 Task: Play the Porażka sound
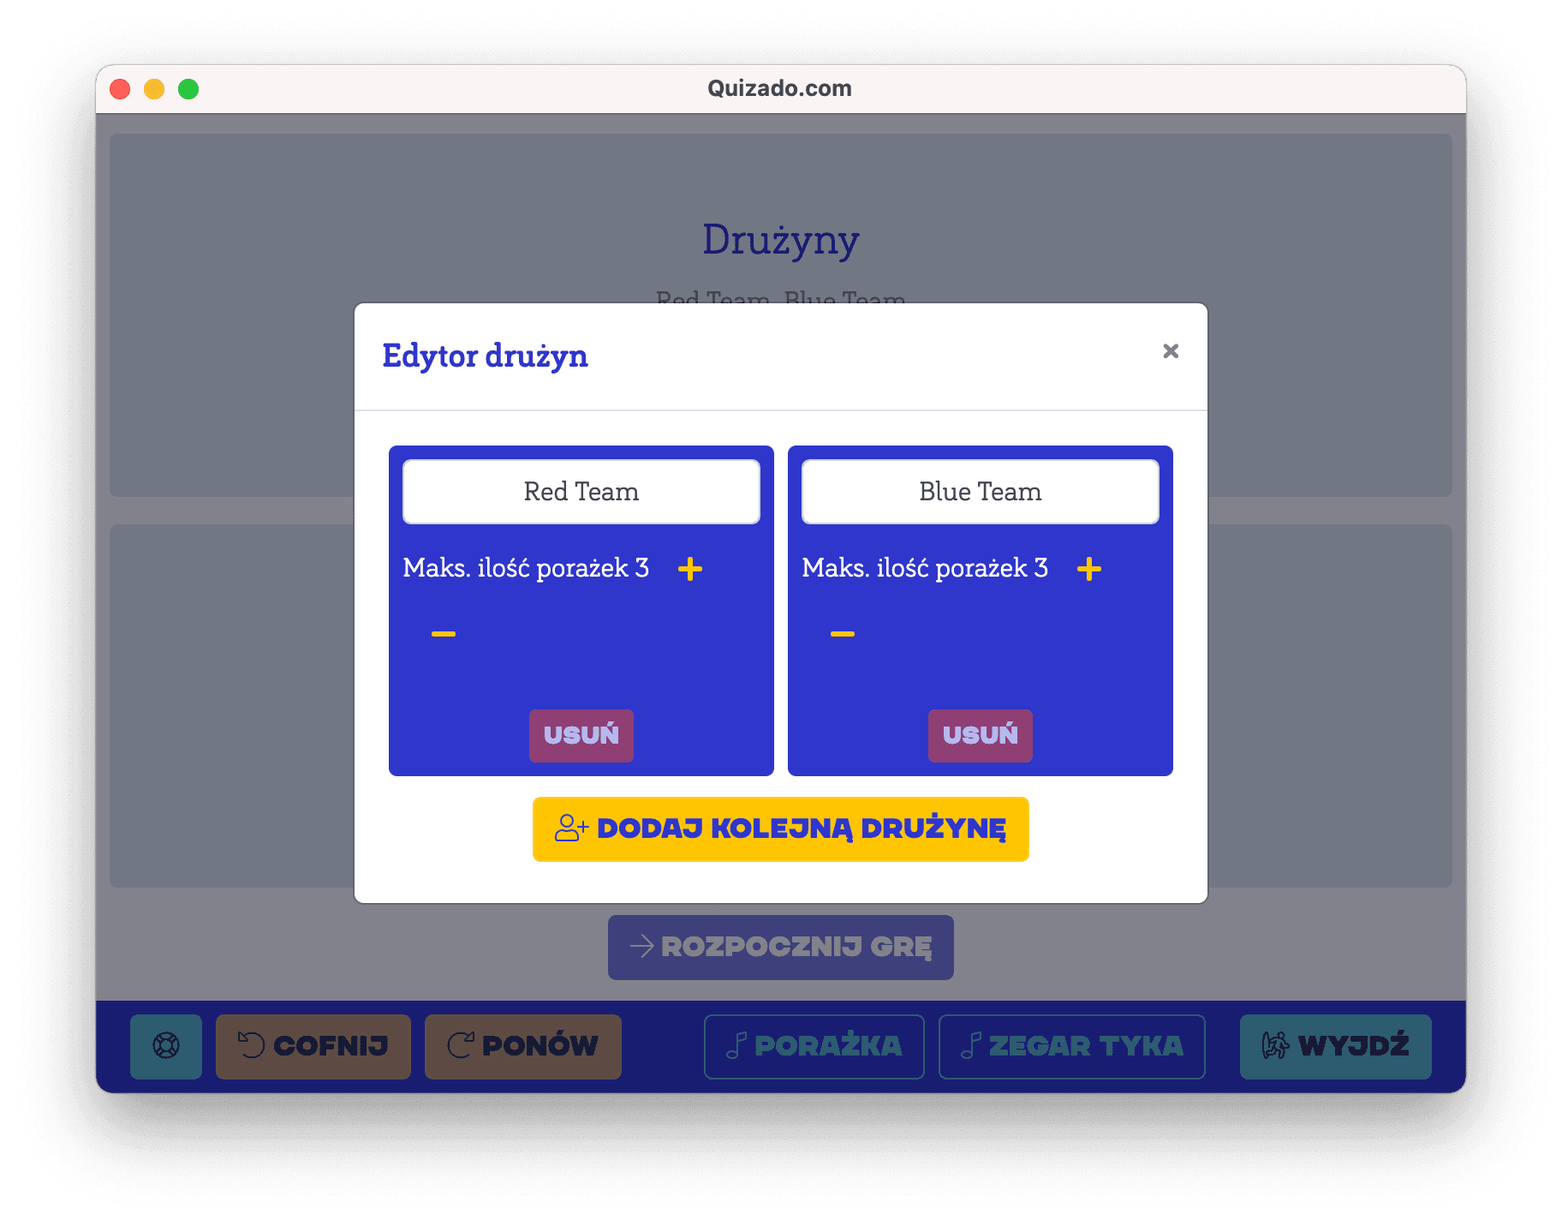pyautogui.click(x=814, y=1046)
